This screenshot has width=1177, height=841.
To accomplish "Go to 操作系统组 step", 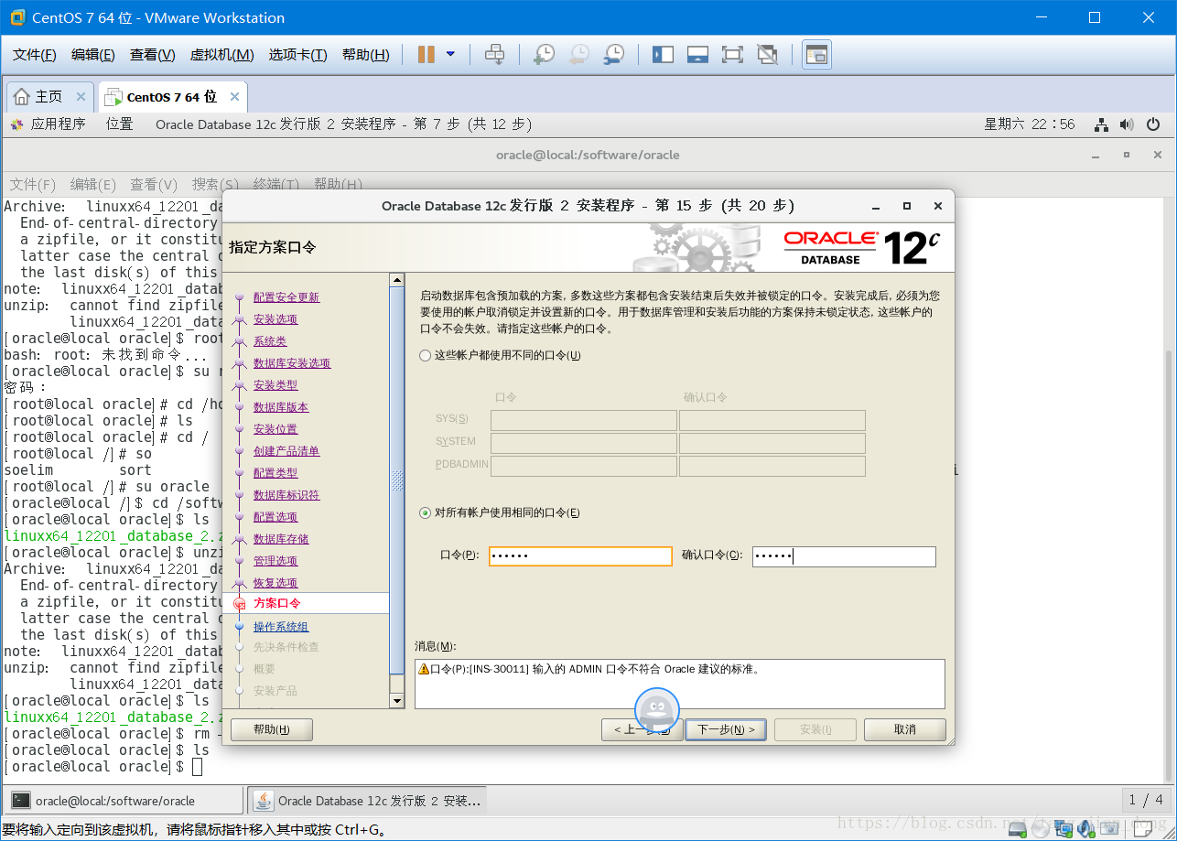I will tap(281, 627).
